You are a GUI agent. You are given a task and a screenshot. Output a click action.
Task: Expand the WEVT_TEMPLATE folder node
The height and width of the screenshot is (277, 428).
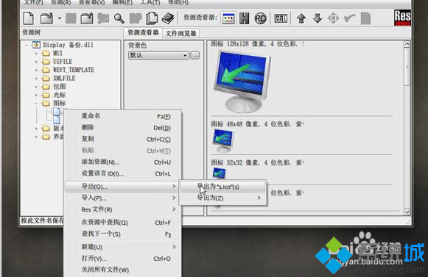coord(36,70)
